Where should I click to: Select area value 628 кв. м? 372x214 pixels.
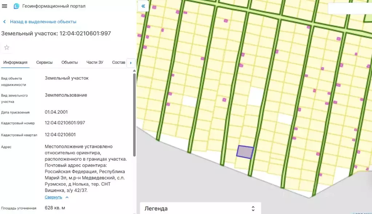click(55, 208)
